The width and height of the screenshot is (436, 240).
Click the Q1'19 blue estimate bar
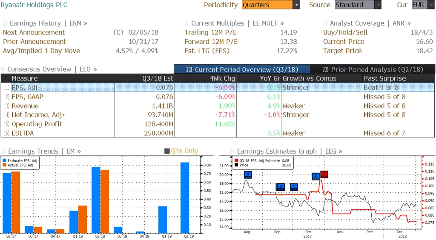[163, 220]
